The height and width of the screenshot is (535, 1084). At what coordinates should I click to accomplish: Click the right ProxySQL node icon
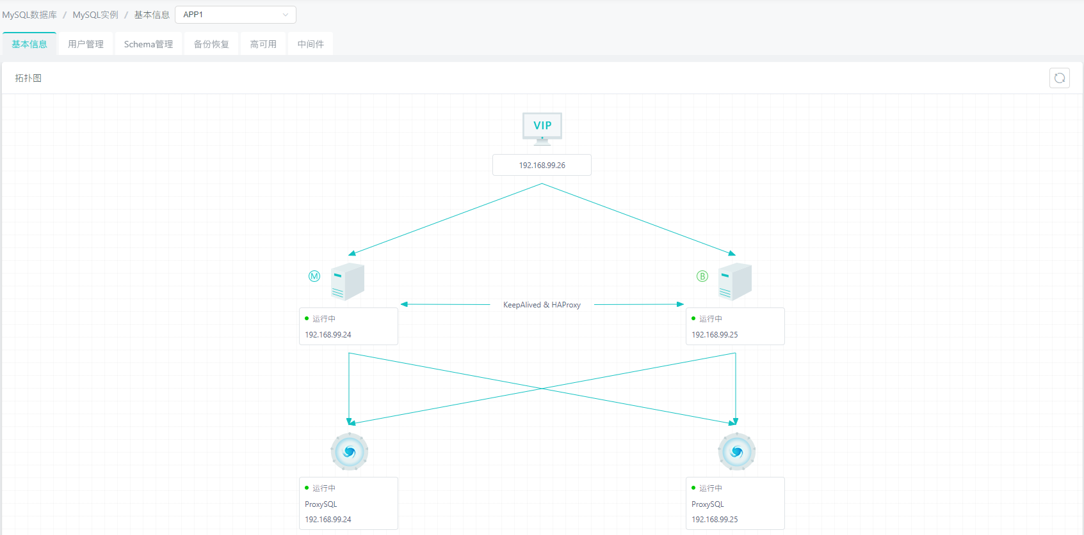736,451
